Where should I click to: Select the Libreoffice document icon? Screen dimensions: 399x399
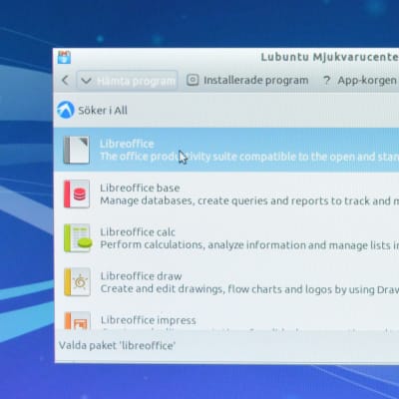[x=77, y=150]
